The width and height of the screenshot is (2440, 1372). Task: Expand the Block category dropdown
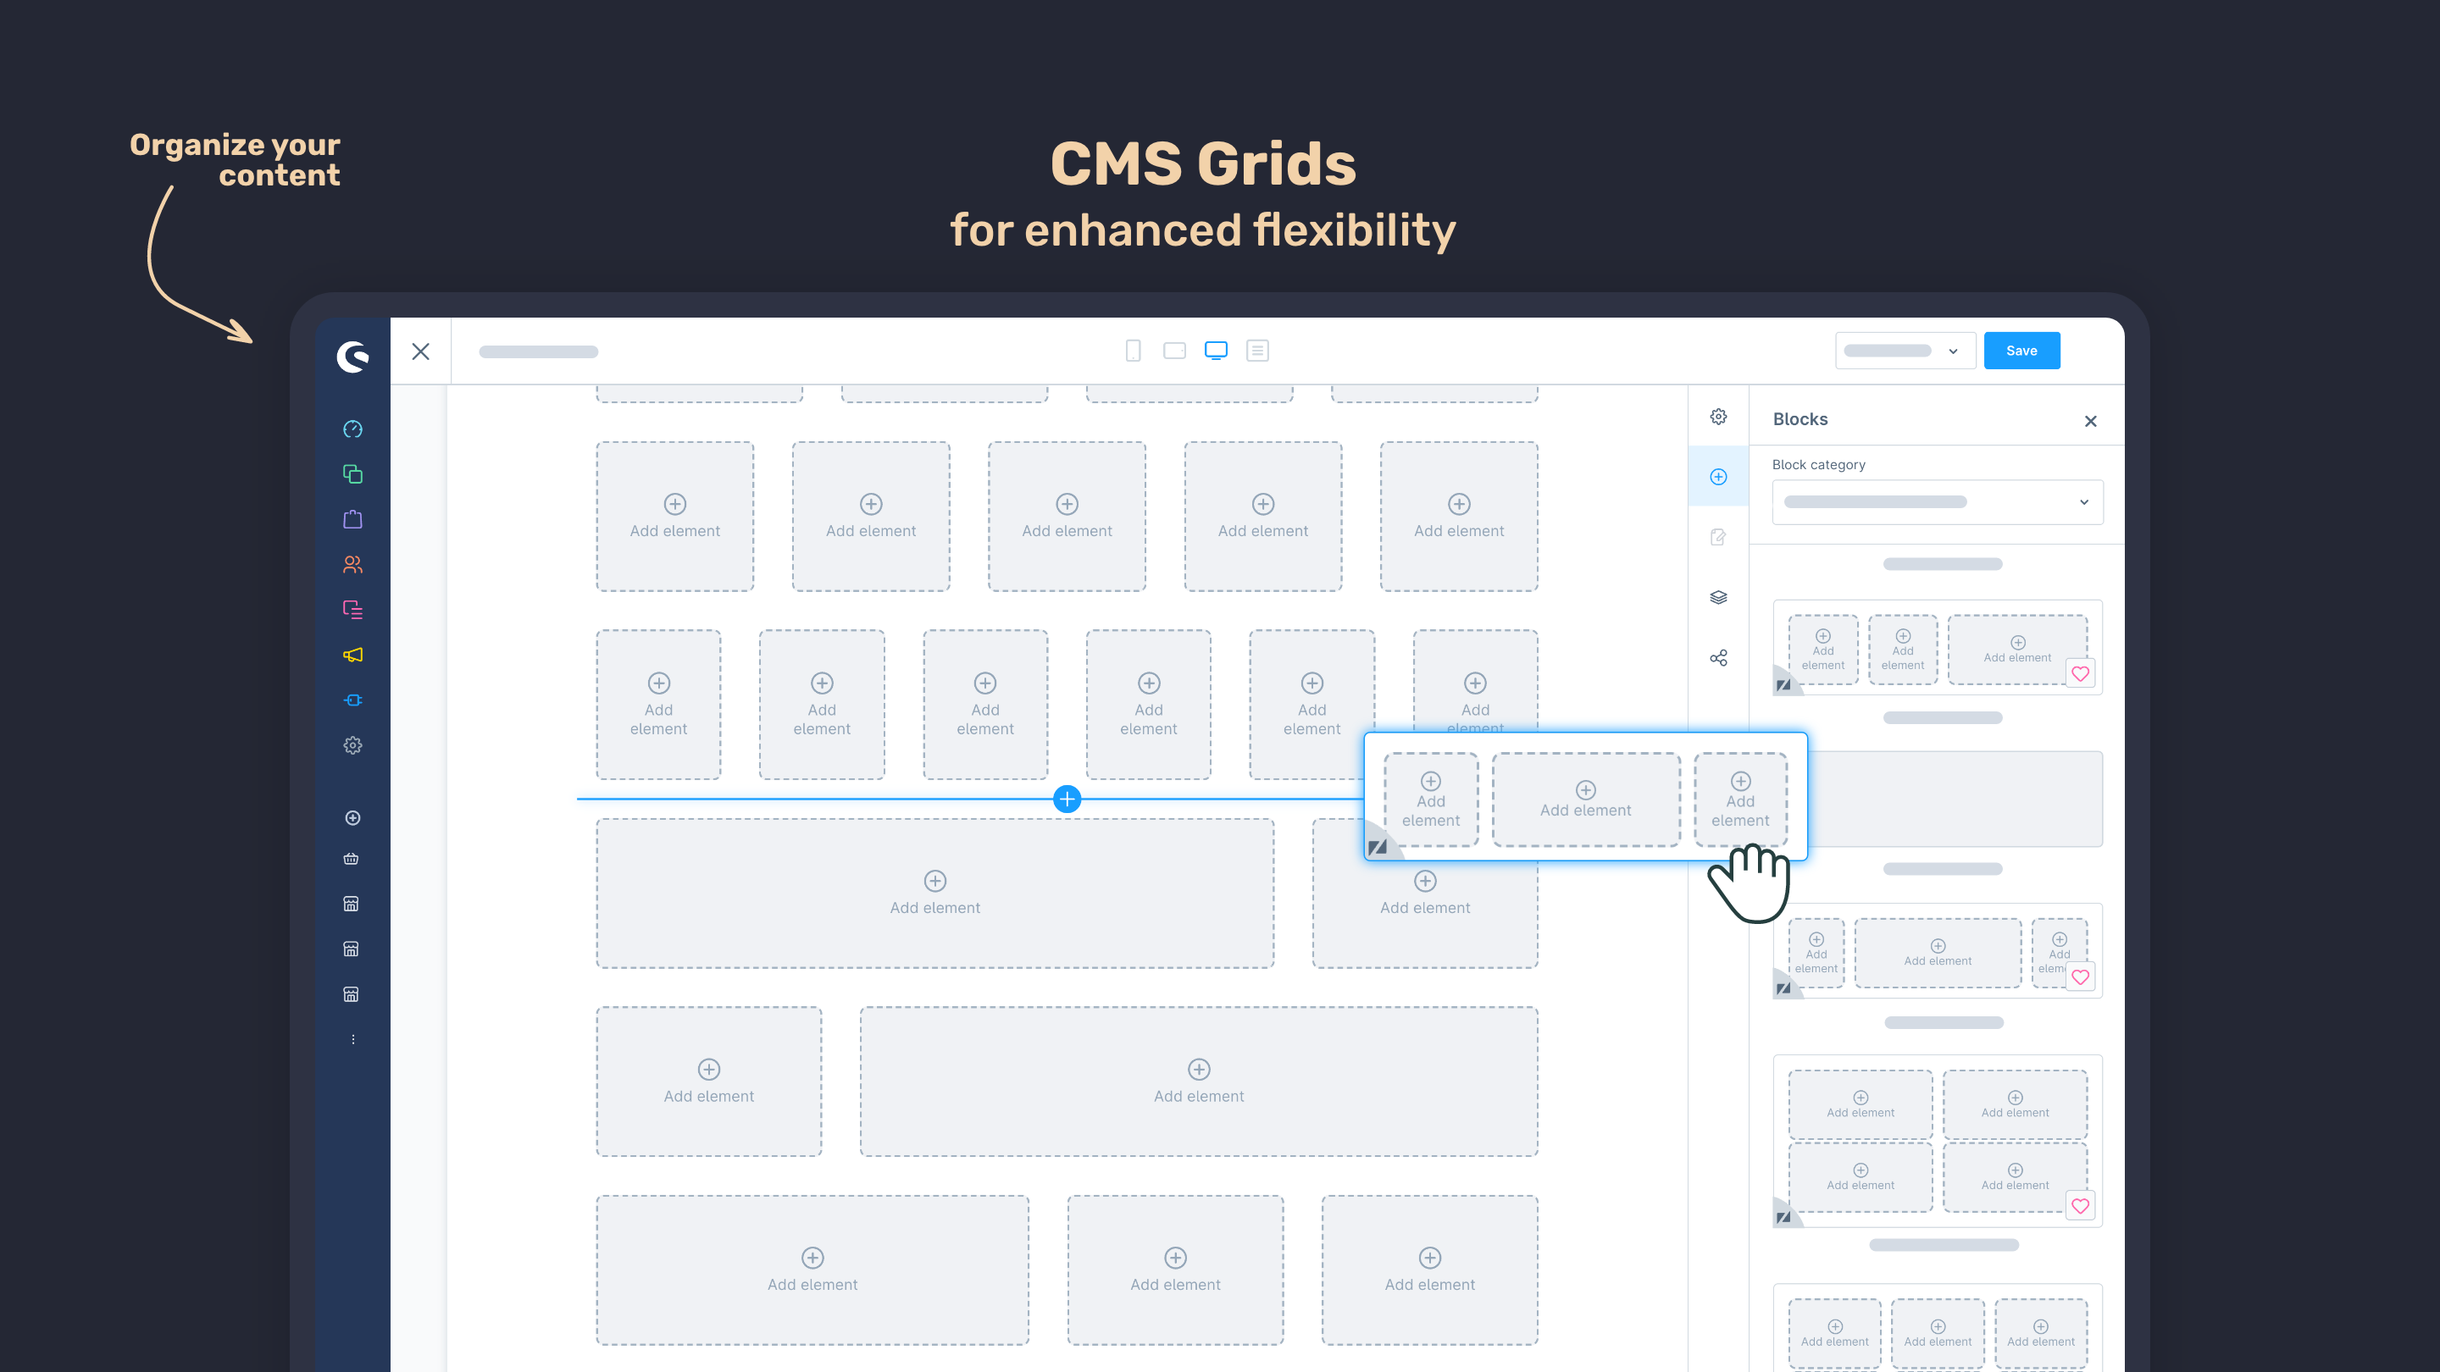[x=1937, y=502]
